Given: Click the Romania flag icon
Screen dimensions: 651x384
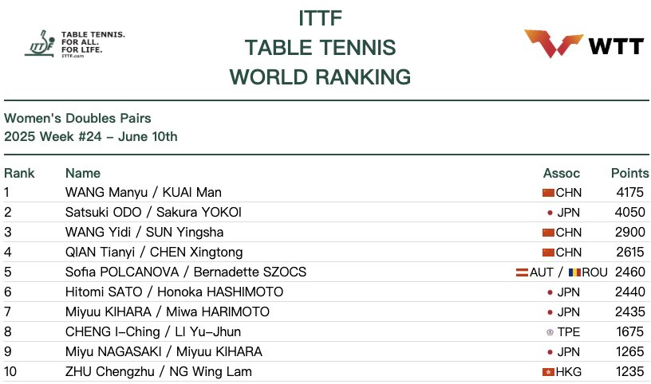Looking at the screenshot, I should coord(574,272).
